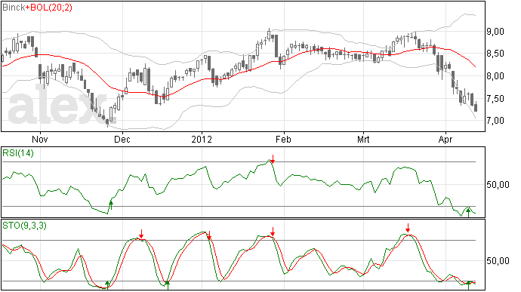
Task: Click the 7,00 price axis label
Action: [495, 121]
